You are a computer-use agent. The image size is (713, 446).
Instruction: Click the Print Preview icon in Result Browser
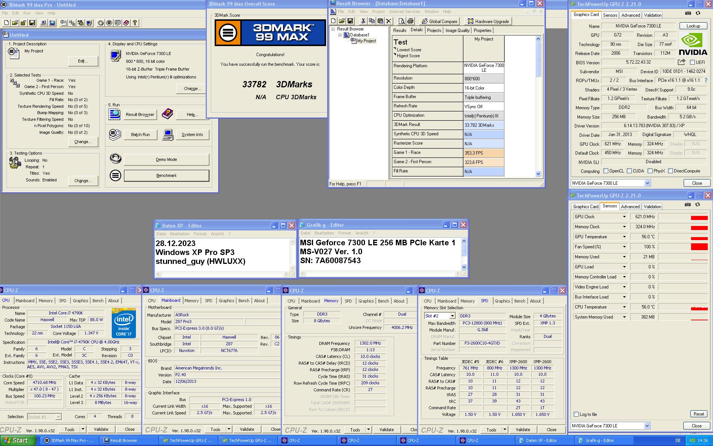[x=401, y=21]
